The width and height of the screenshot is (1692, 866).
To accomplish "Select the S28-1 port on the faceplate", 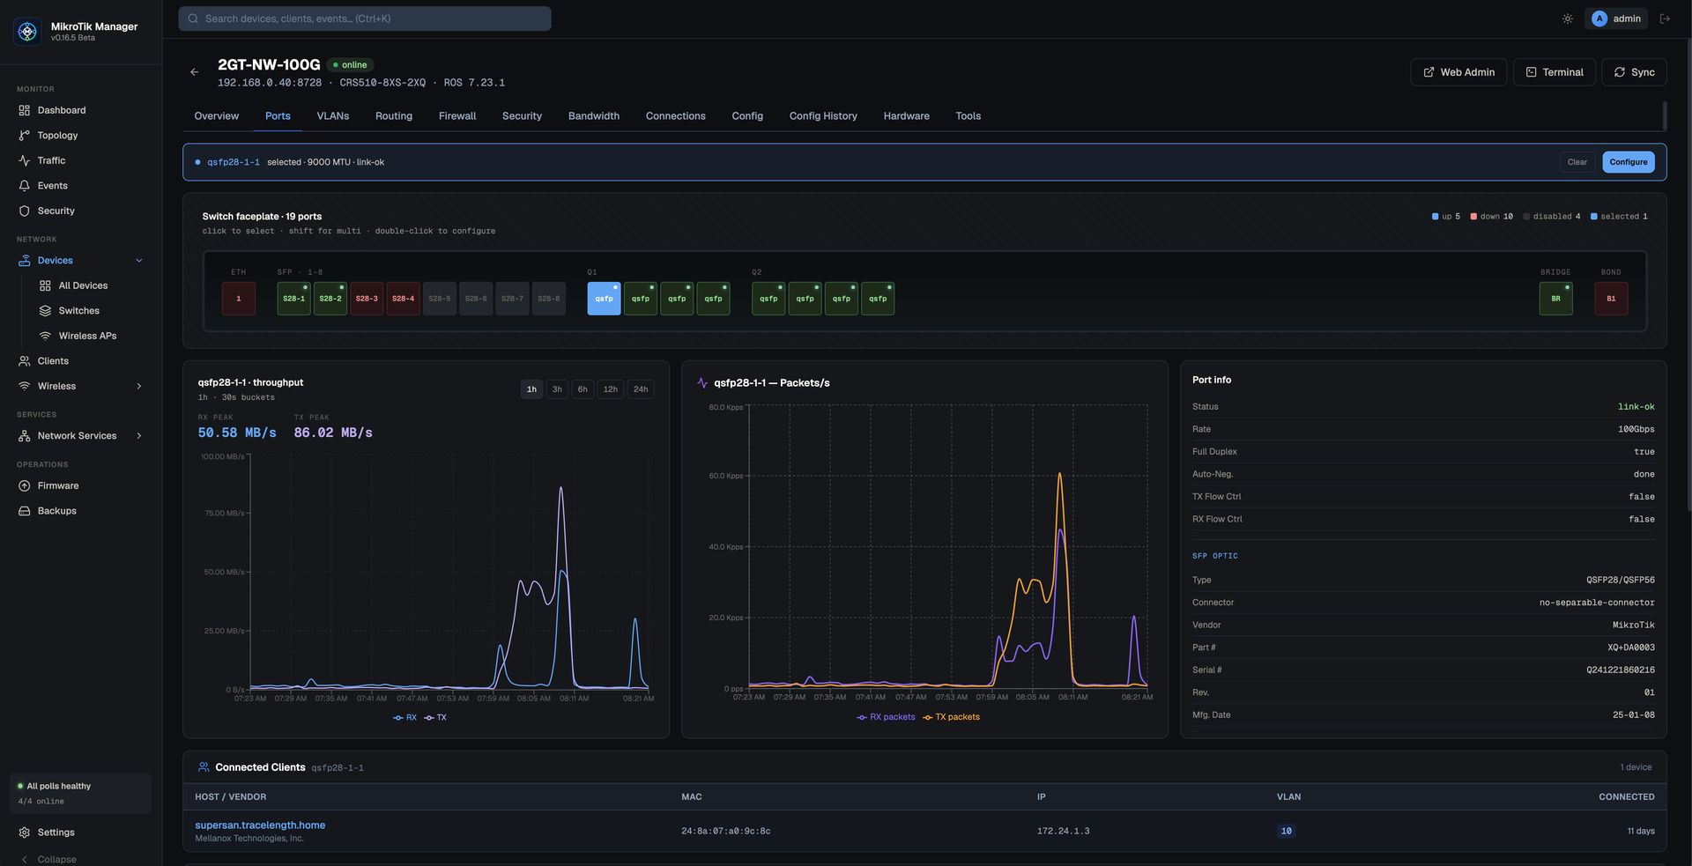I will point(293,299).
